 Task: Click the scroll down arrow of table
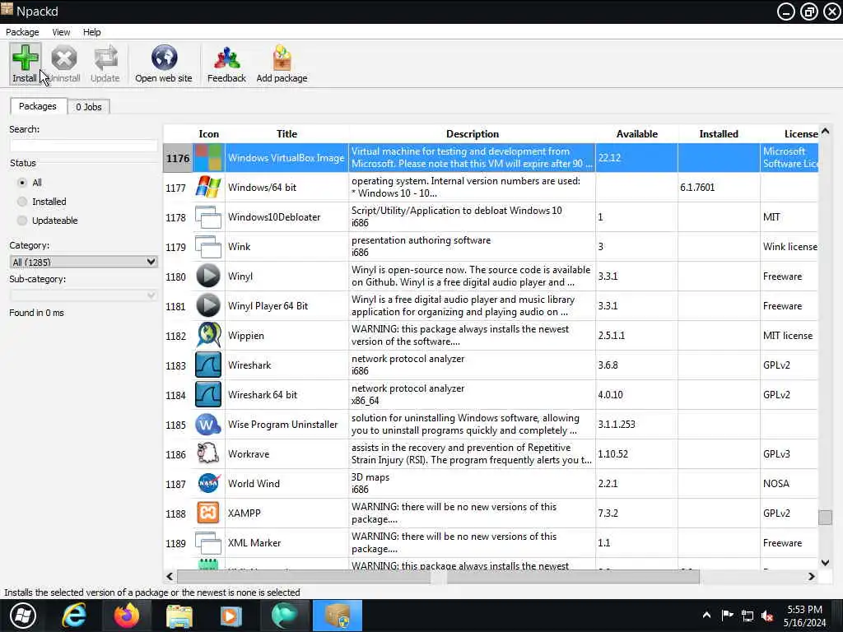coord(825,562)
